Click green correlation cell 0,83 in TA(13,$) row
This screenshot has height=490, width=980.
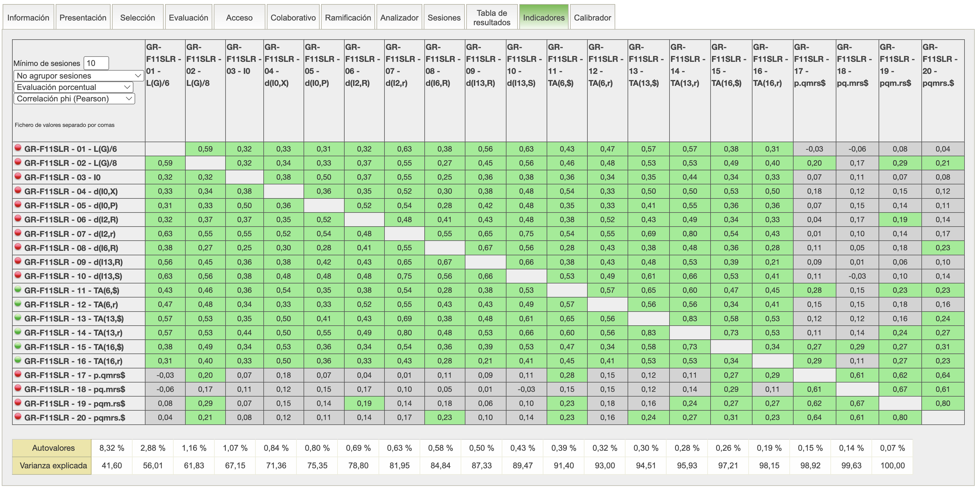(689, 319)
